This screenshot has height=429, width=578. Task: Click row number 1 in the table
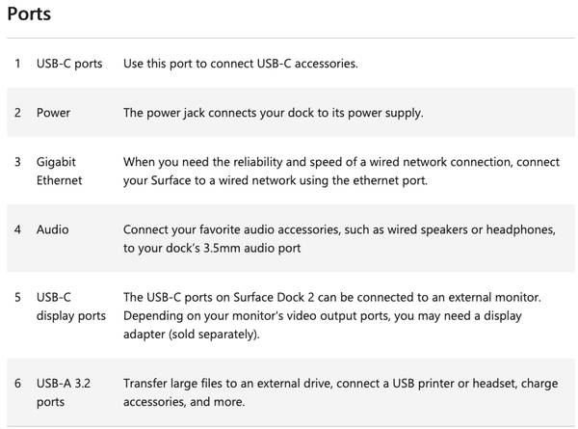[x=17, y=64]
